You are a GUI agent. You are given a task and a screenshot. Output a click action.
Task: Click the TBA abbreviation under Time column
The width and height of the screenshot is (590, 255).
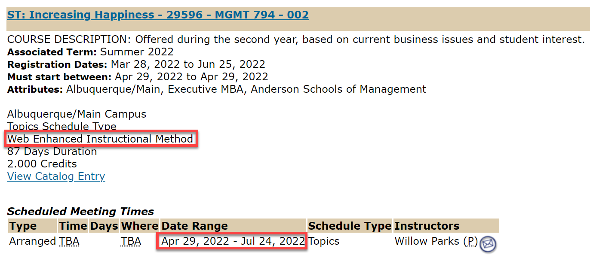click(69, 241)
